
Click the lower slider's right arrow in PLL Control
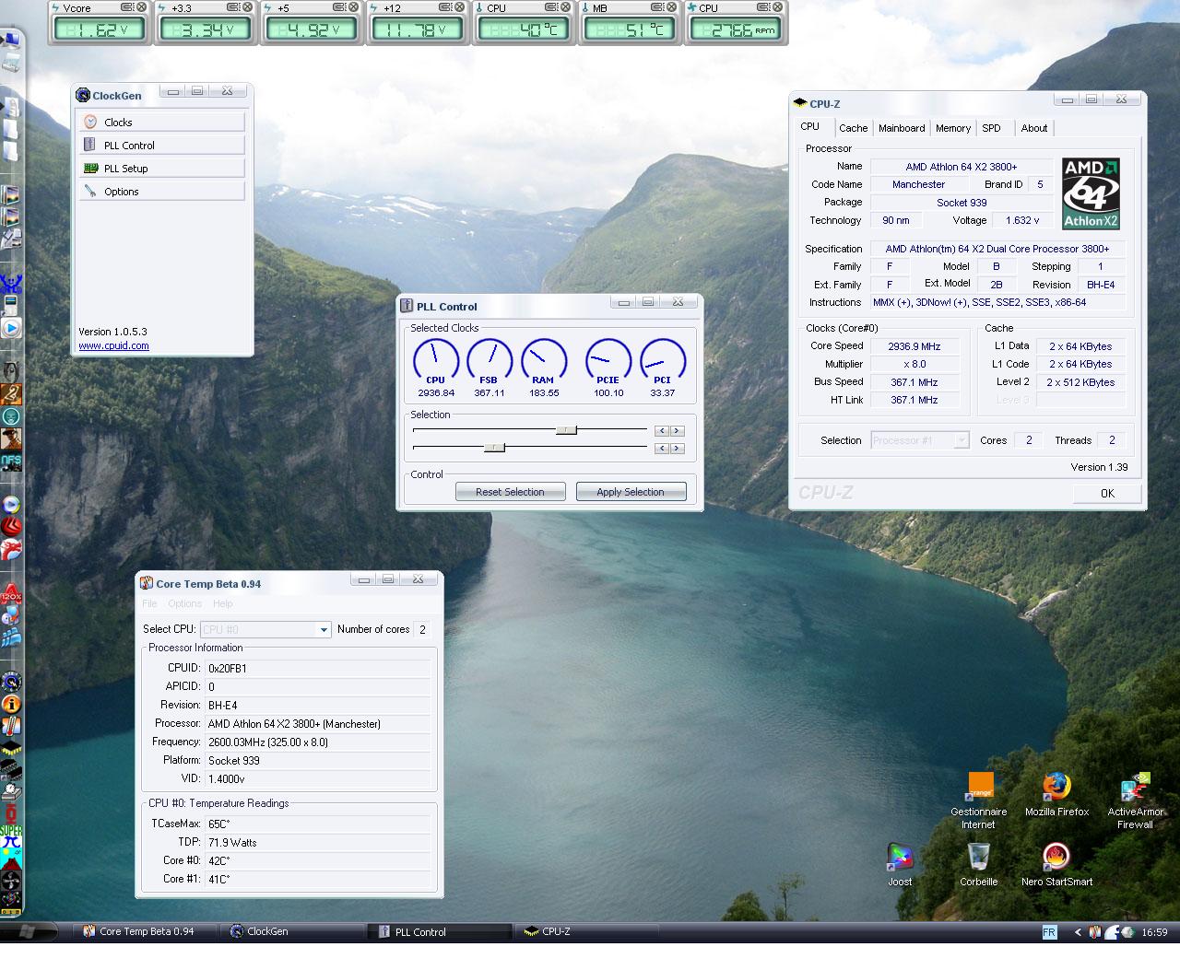coord(677,448)
